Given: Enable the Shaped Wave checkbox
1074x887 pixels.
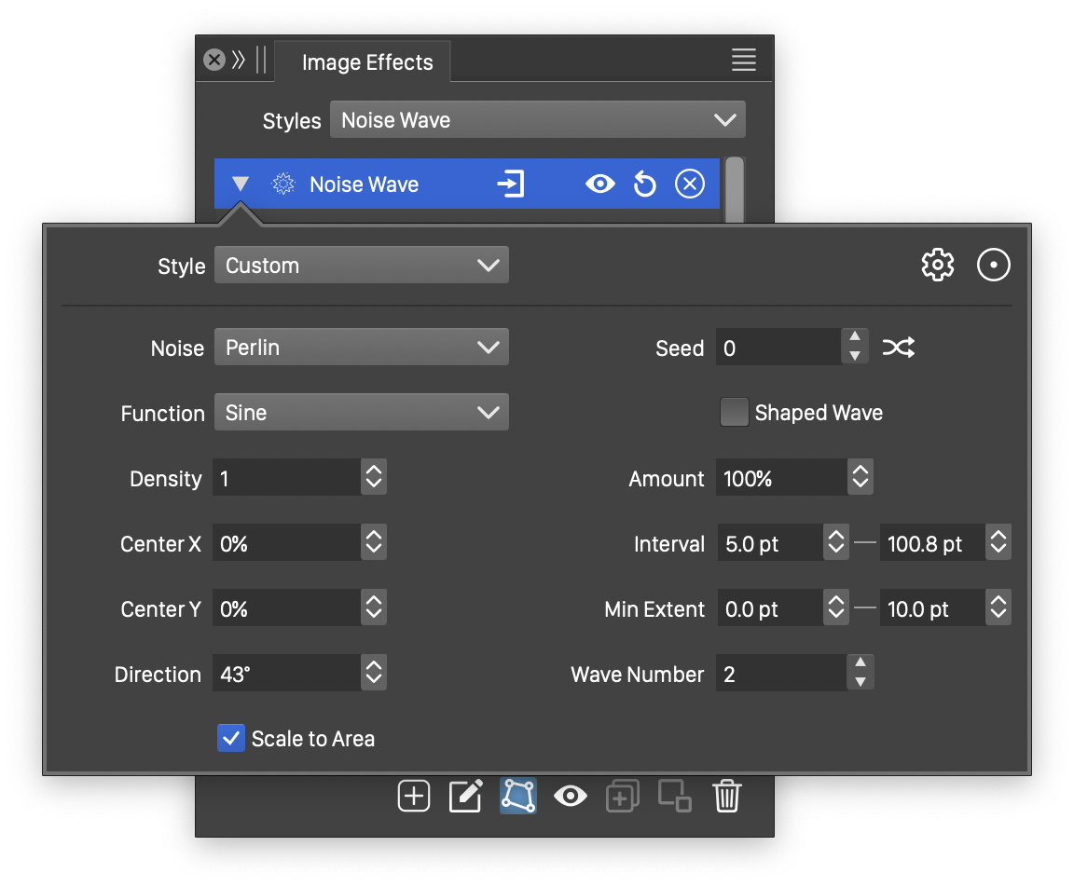Looking at the screenshot, I should tap(735, 413).
